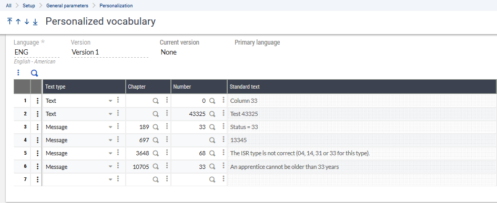The height and width of the screenshot is (203, 497).
Task: Select Standard text cell Column 33
Action: [362, 101]
